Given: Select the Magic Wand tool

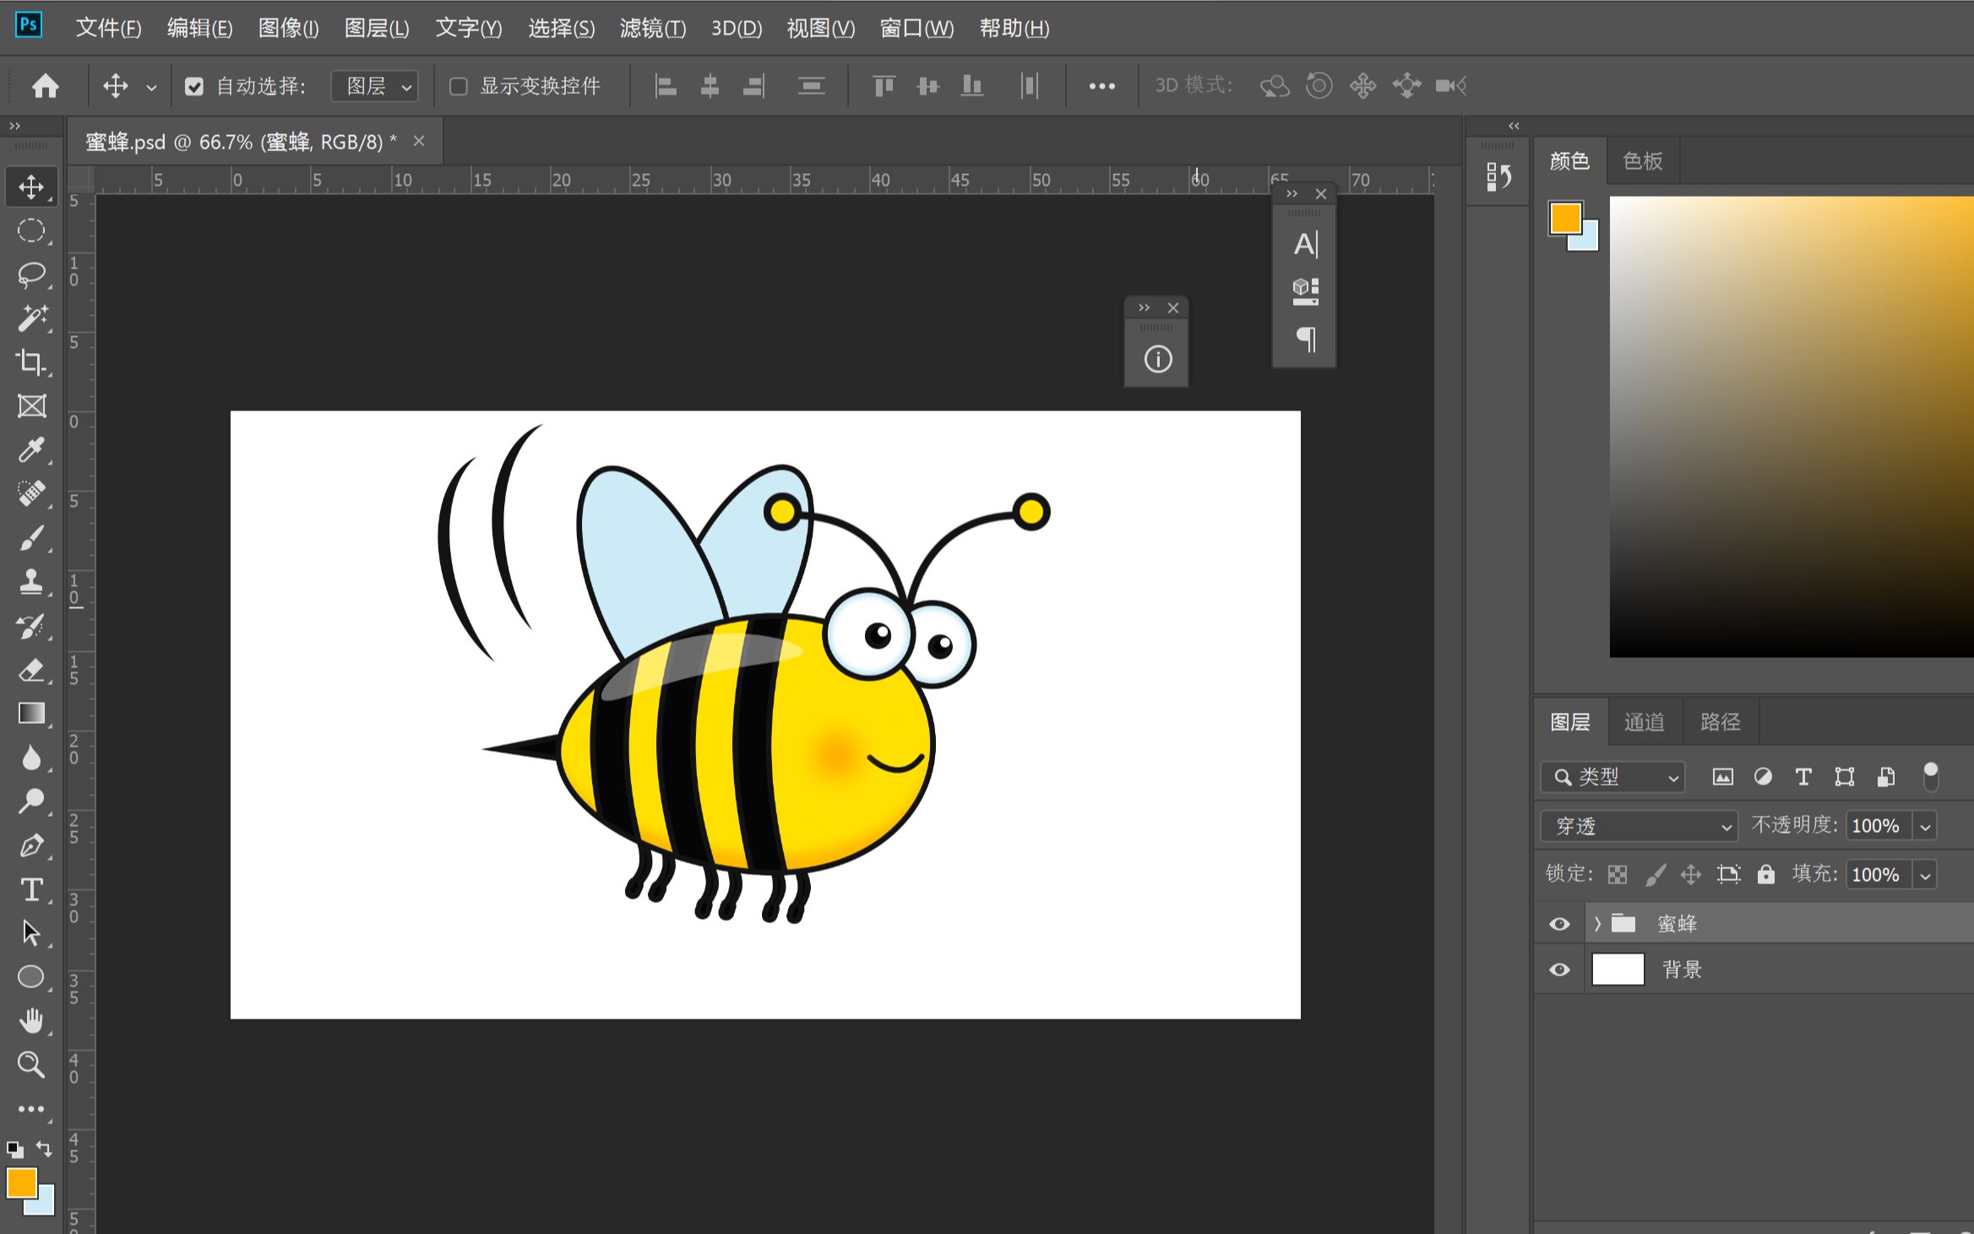Looking at the screenshot, I should (31, 318).
